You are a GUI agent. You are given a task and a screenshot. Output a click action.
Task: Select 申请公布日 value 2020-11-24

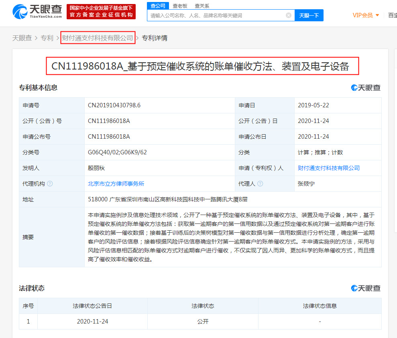pos(314,136)
